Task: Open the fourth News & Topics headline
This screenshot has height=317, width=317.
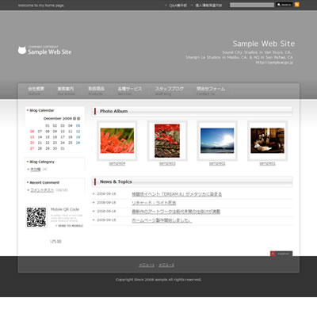Action: 162,220
